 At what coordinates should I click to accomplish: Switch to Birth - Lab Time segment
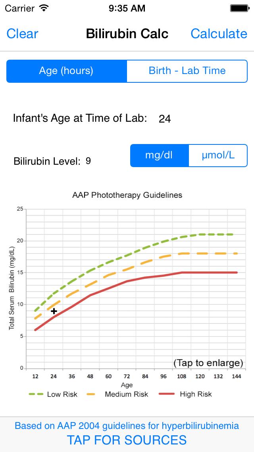coord(187,71)
